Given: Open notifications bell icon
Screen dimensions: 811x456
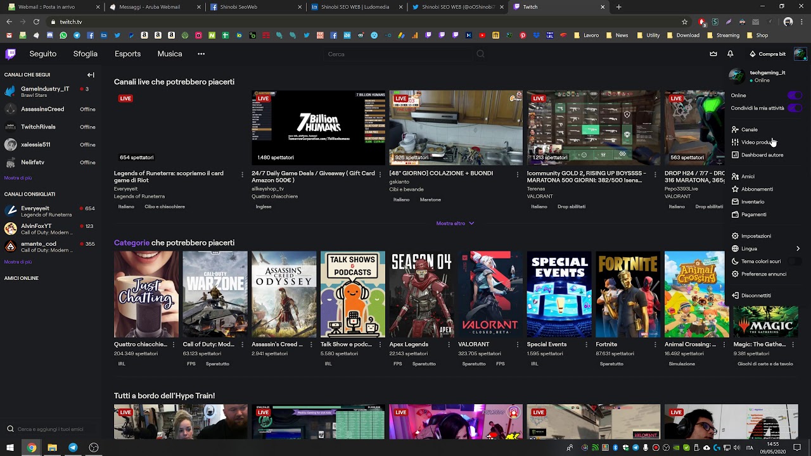Looking at the screenshot, I should [x=730, y=54].
